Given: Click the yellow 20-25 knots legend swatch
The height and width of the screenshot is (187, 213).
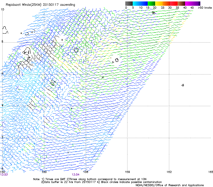Looking at the screenshot, I should point(159,3).
